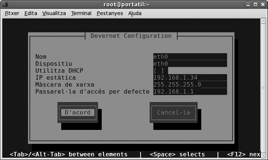268x160 pixels.
Task: Select the Màscara de xarxa field
Action: pyautogui.click(x=190, y=84)
